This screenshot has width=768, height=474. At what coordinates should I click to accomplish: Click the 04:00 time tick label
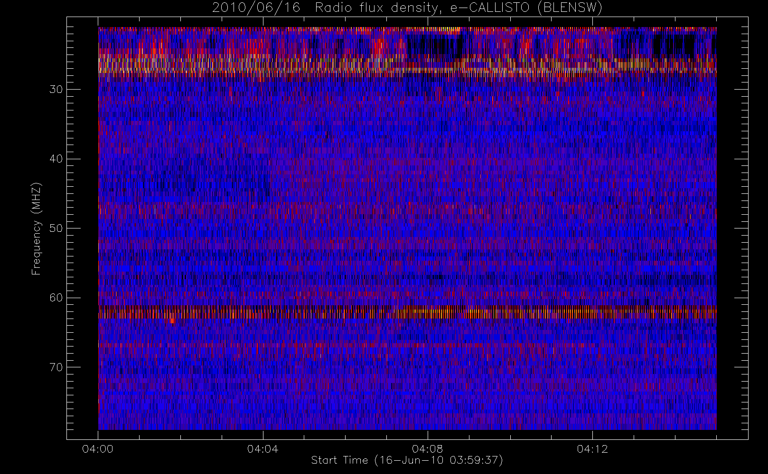tap(98, 449)
